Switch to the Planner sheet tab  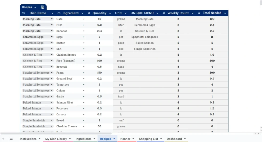tap(125, 139)
